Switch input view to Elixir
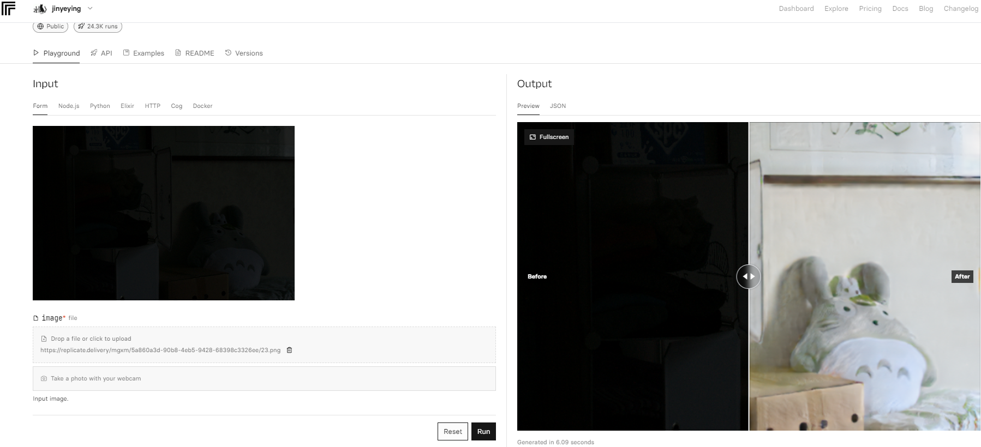 (127, 106)
